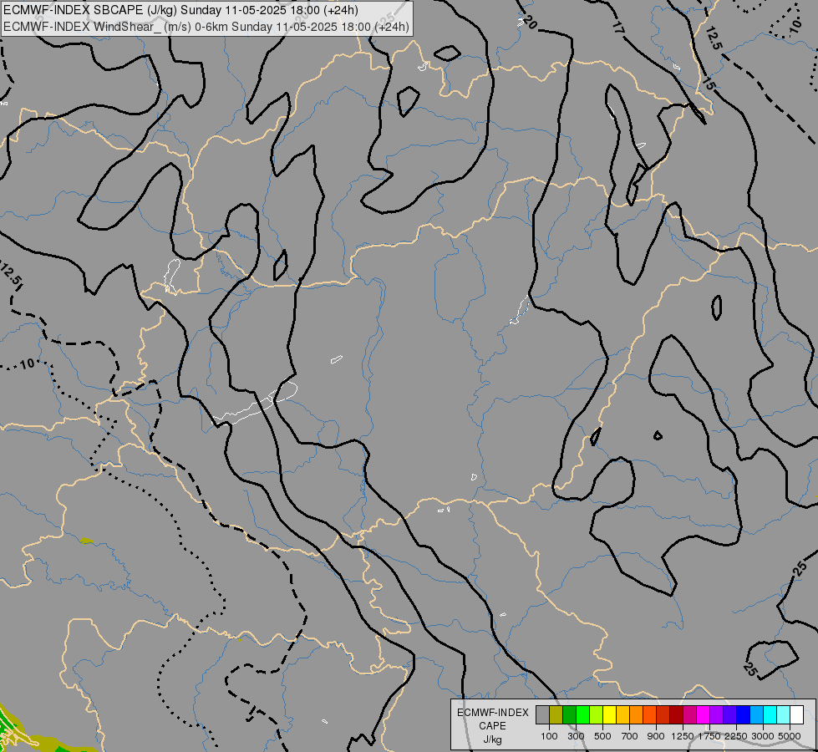The width and height of the screenshot is (818, 752).
Task: Click the 900 legend tick label
Action: coord(656,736)
